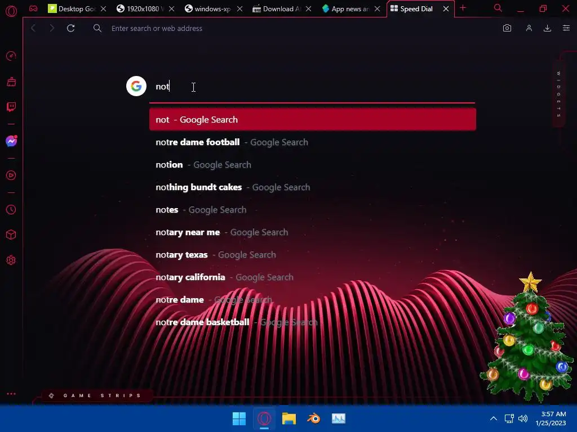This screenshot has height=432, width=577.
Task: Go forward to the next page
Action: [x=52, y=28]
